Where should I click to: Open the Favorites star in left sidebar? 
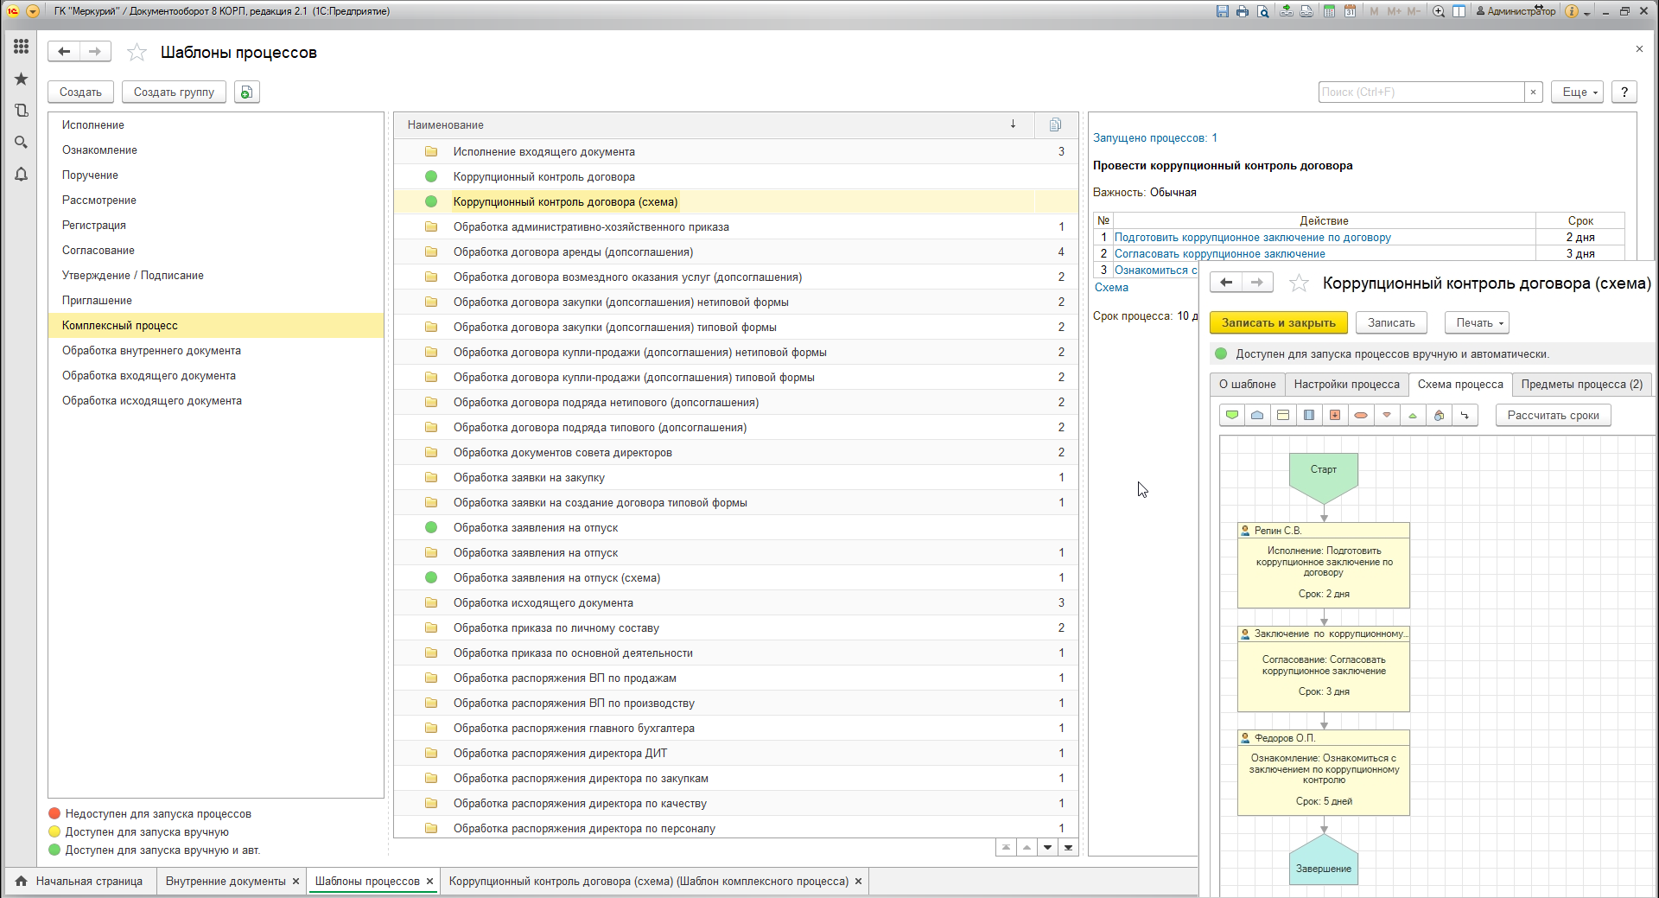coord(21,79)
